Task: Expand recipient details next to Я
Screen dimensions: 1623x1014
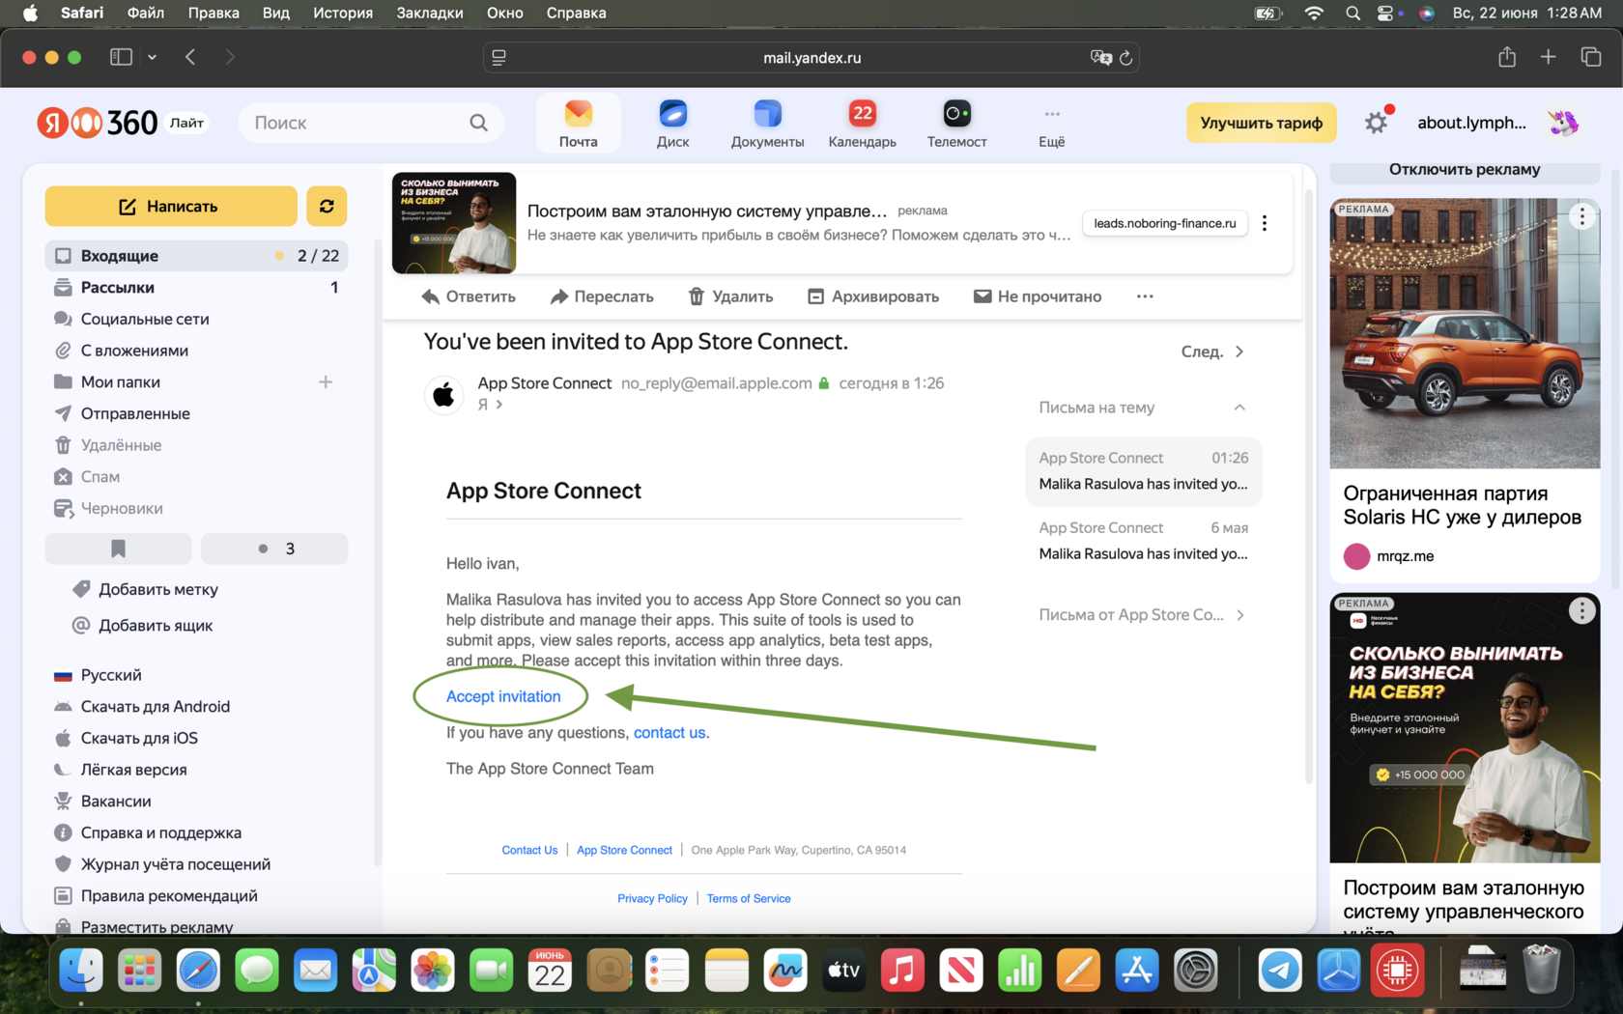Action: point(498,405)
